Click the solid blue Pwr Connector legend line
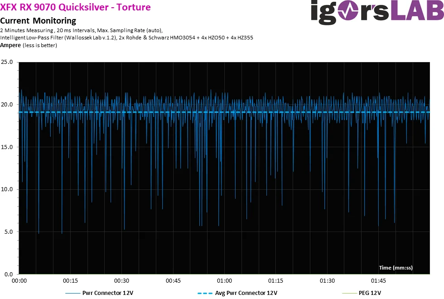The height and width of the screenshot is (299, 444). [73, 294]
